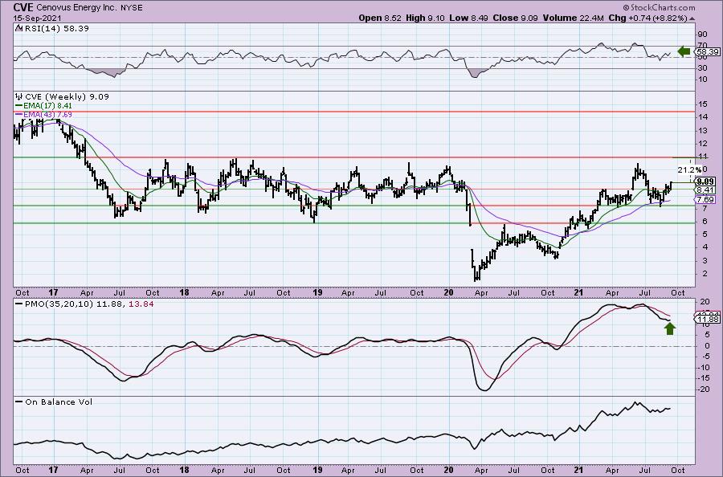Click the 15 price level on price axis
This screenshot has width=723, height=477.
[702, 104]
